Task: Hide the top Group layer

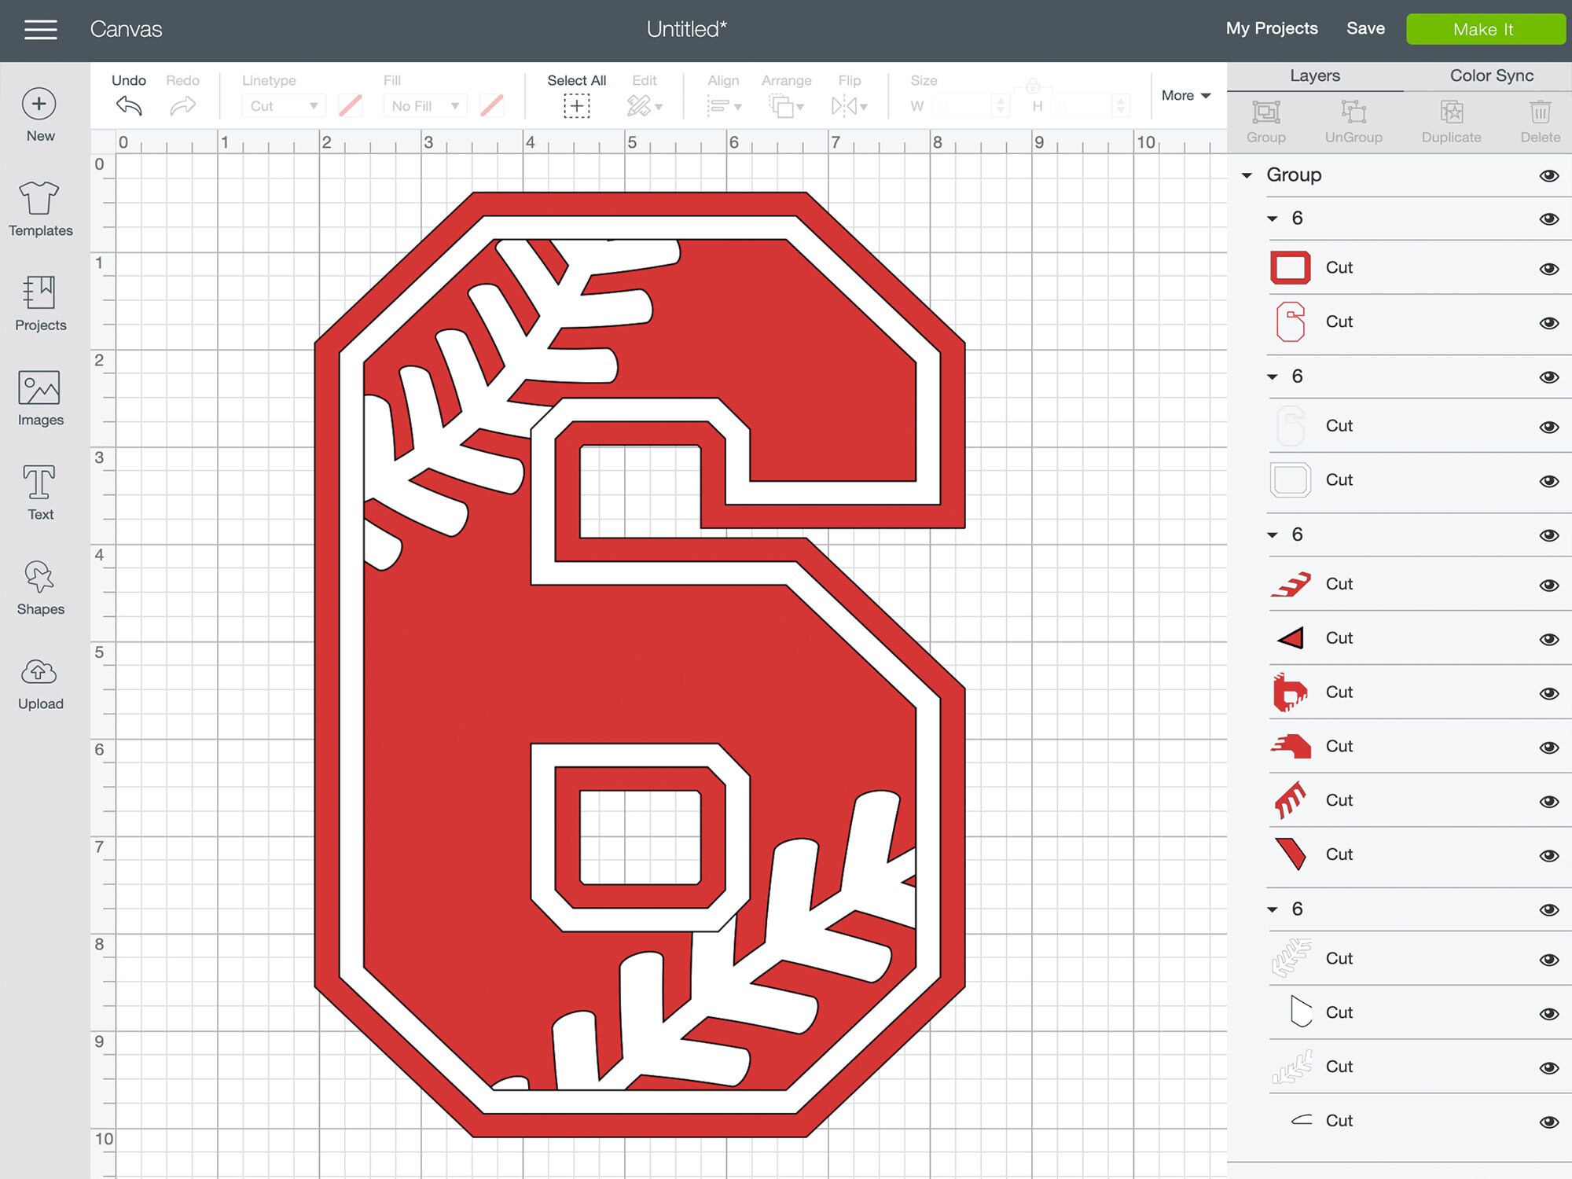Action: click(x=1548, y=174)
